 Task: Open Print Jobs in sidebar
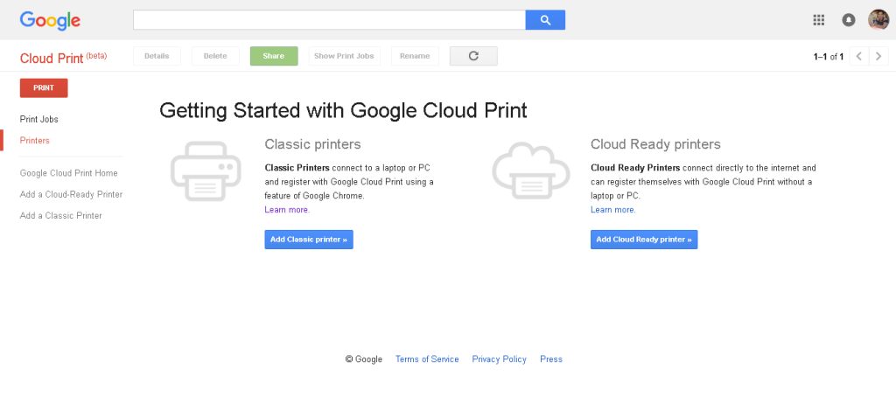tap(38, 119)
